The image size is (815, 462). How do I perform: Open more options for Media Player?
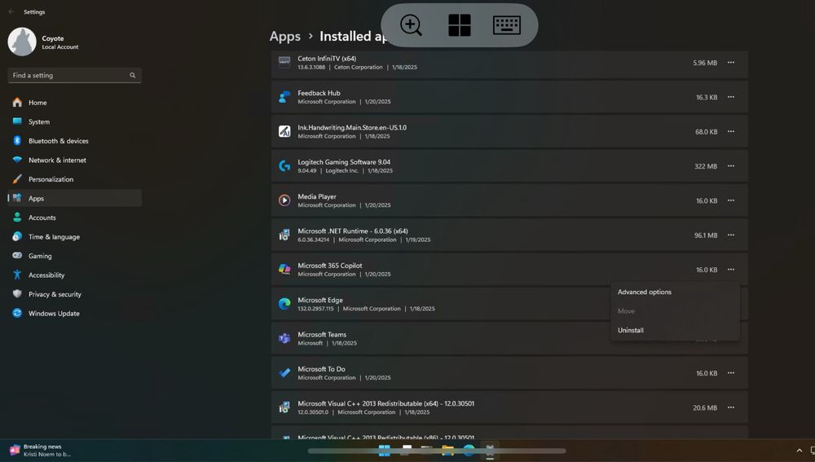(x=731, y=200)
